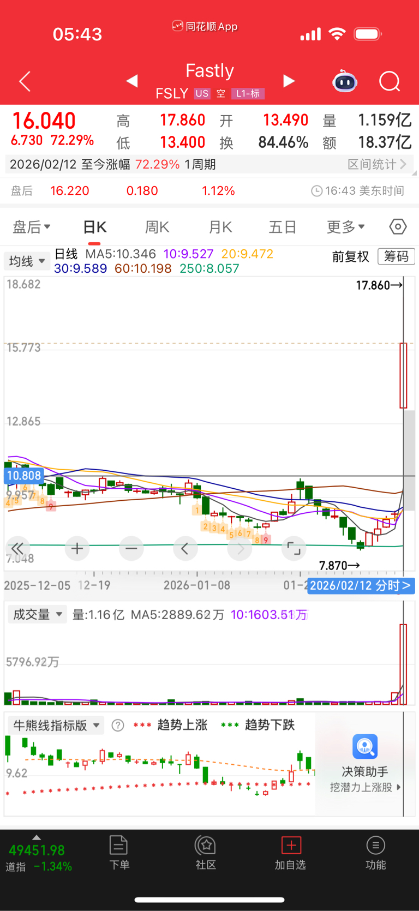Tap 250:8.057 legend value
Viewport: 419px width, 911px height.
pyautogui.click(x=209, y=268)
